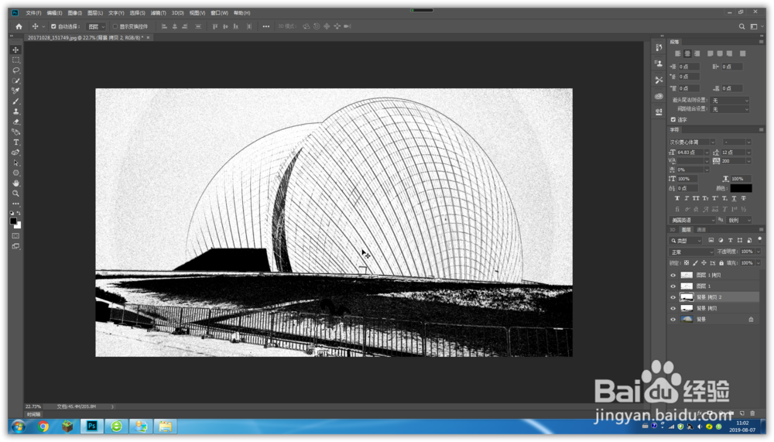
Task: Select the Hand tool
Action: pos(15,183)
